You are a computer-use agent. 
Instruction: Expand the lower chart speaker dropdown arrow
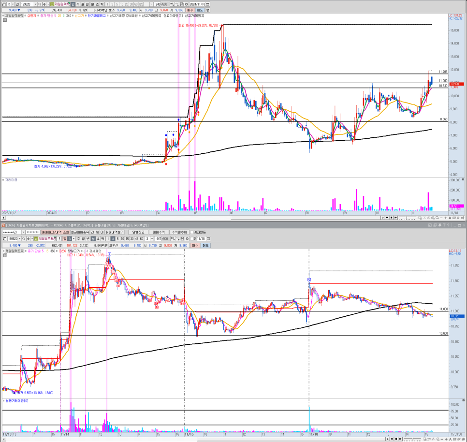click(32, 238)
